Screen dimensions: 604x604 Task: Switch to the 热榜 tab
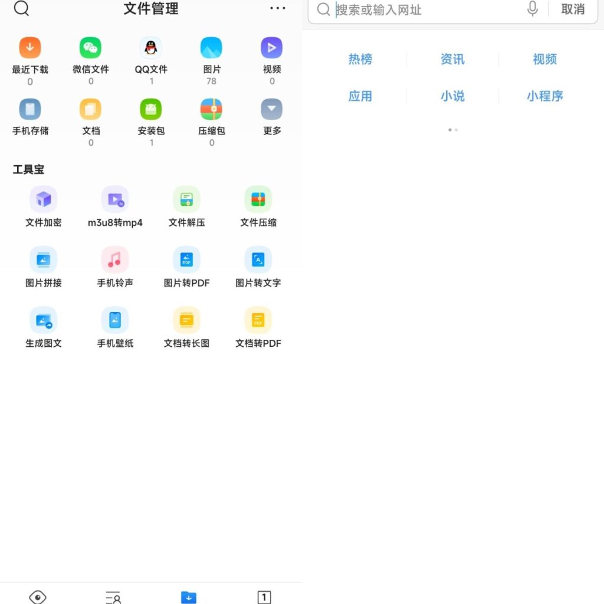tap(360, 58)
